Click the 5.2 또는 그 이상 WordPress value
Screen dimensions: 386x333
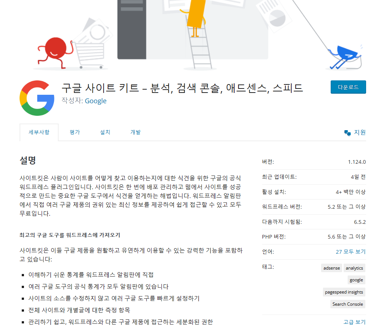pos(347,207)
